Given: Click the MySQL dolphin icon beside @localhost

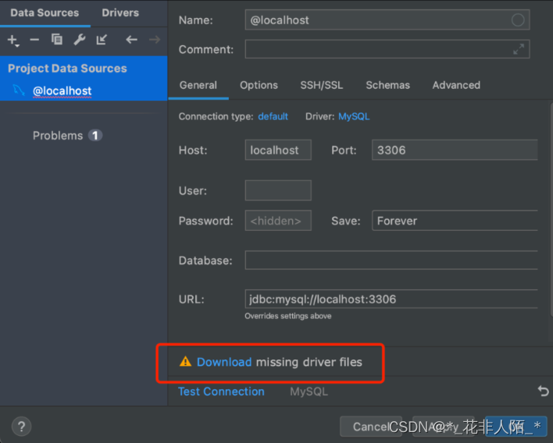Looking at the screenshot, I should point(19,90).
